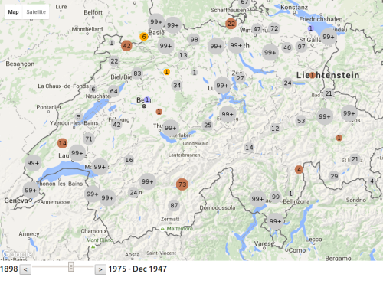Open the orange 4 marker
This screenshot has height=287, width=383.
click(x=299, y=169)
